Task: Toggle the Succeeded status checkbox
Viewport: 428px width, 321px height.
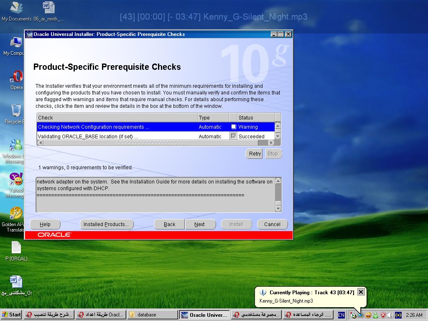Action: tap(234, 136)
